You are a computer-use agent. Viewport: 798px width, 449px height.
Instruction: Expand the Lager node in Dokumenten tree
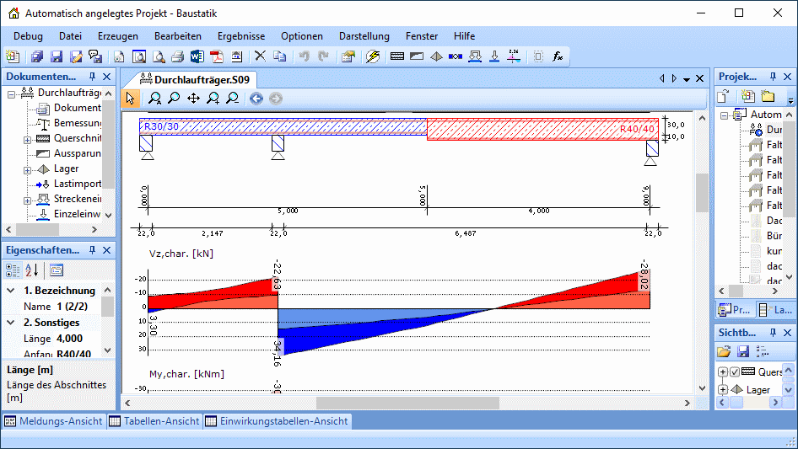coord(28,170)
